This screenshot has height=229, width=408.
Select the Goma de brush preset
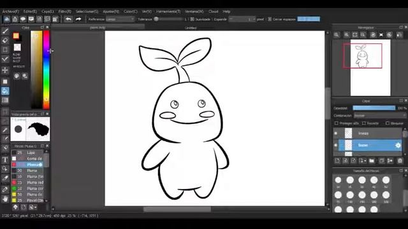tap(27, 158)
